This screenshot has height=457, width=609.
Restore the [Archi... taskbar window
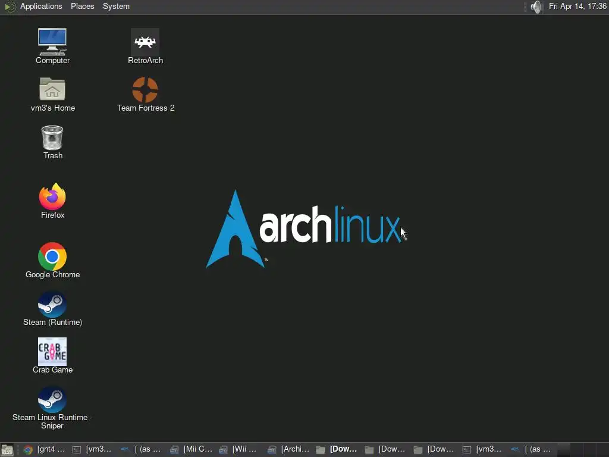pos(290,450)
